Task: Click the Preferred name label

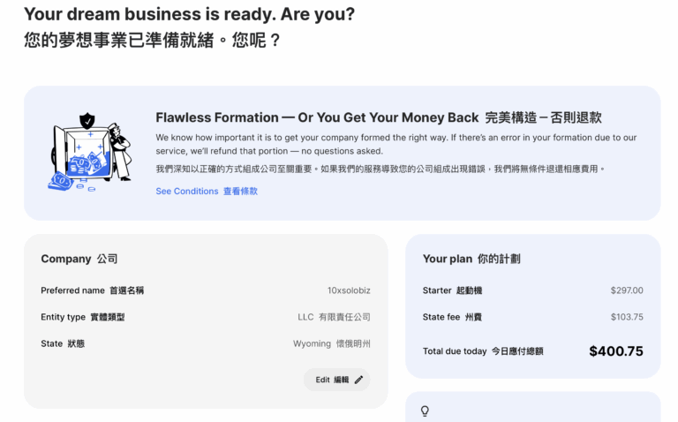Action: click(x=92, y=290)
